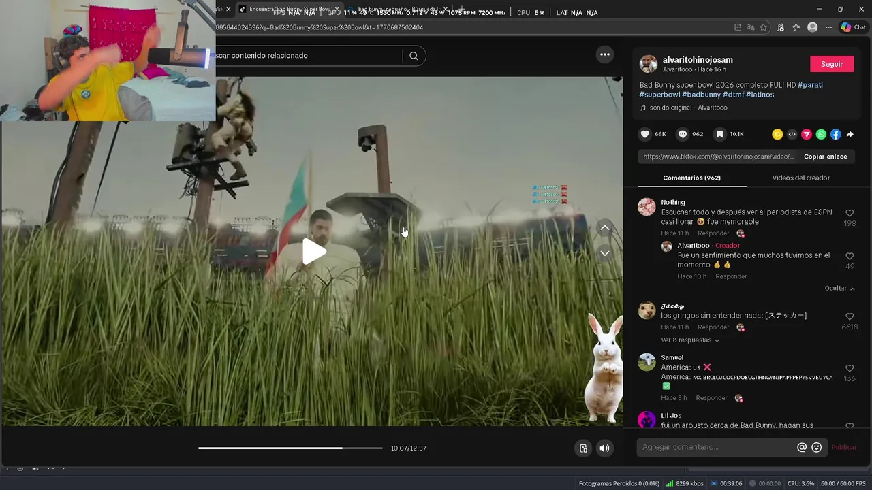Play the paused TikTok video
Image resolution: width=872 pixels, height=490 pixels.
click(314, 251)
